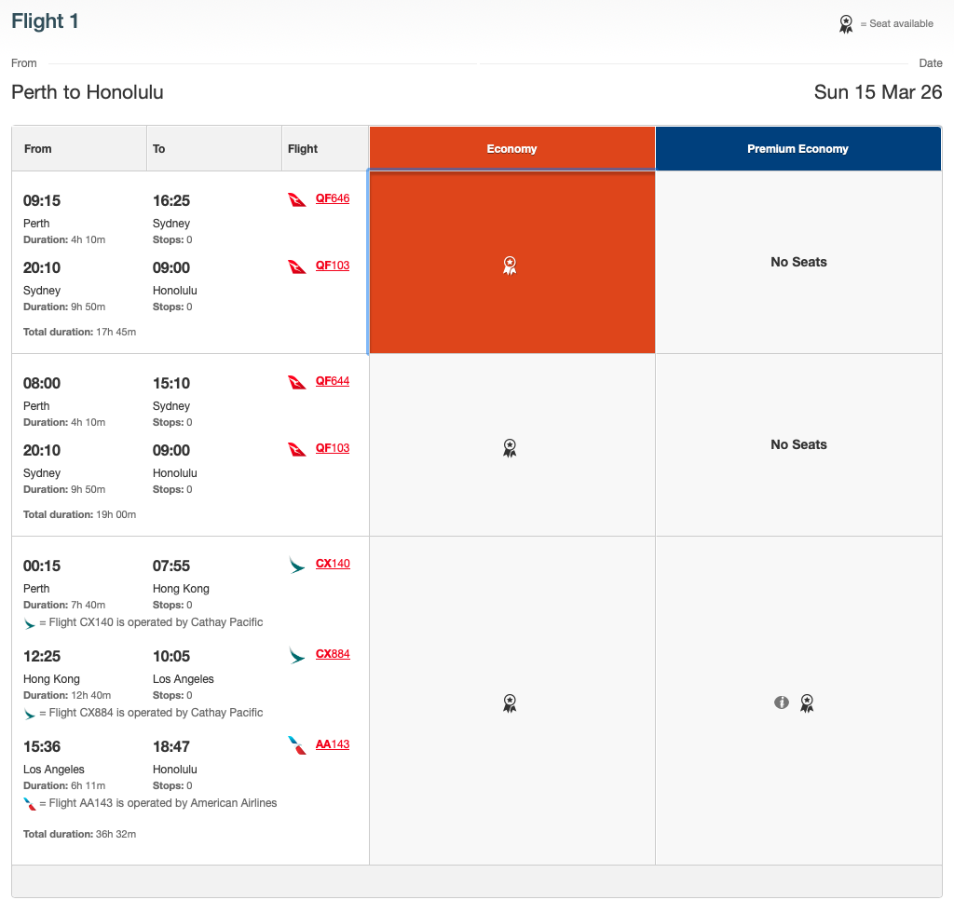This screenshot has width=954, height=900.
Task: Click the Total duration 36h 32m text
Action: pyautogui.click(x=80, y=834)
